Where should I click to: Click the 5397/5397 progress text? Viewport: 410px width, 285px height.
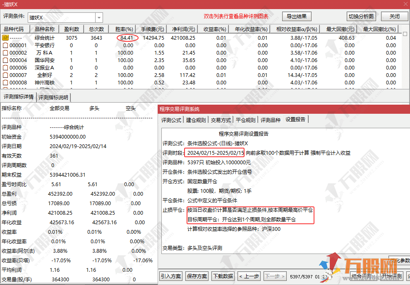point(301,277)
